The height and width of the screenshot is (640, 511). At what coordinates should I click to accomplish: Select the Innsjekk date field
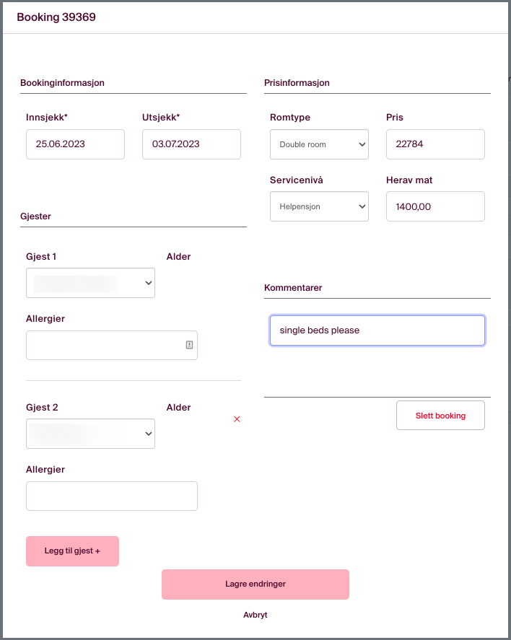pyautogui.click(x=76, y=144)
